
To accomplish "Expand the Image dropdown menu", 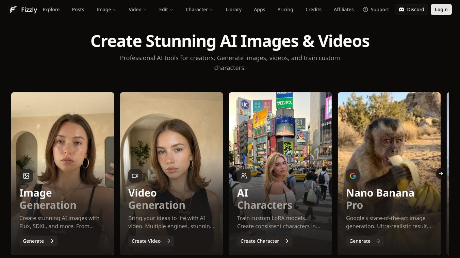I will click(x=106, y=10).
